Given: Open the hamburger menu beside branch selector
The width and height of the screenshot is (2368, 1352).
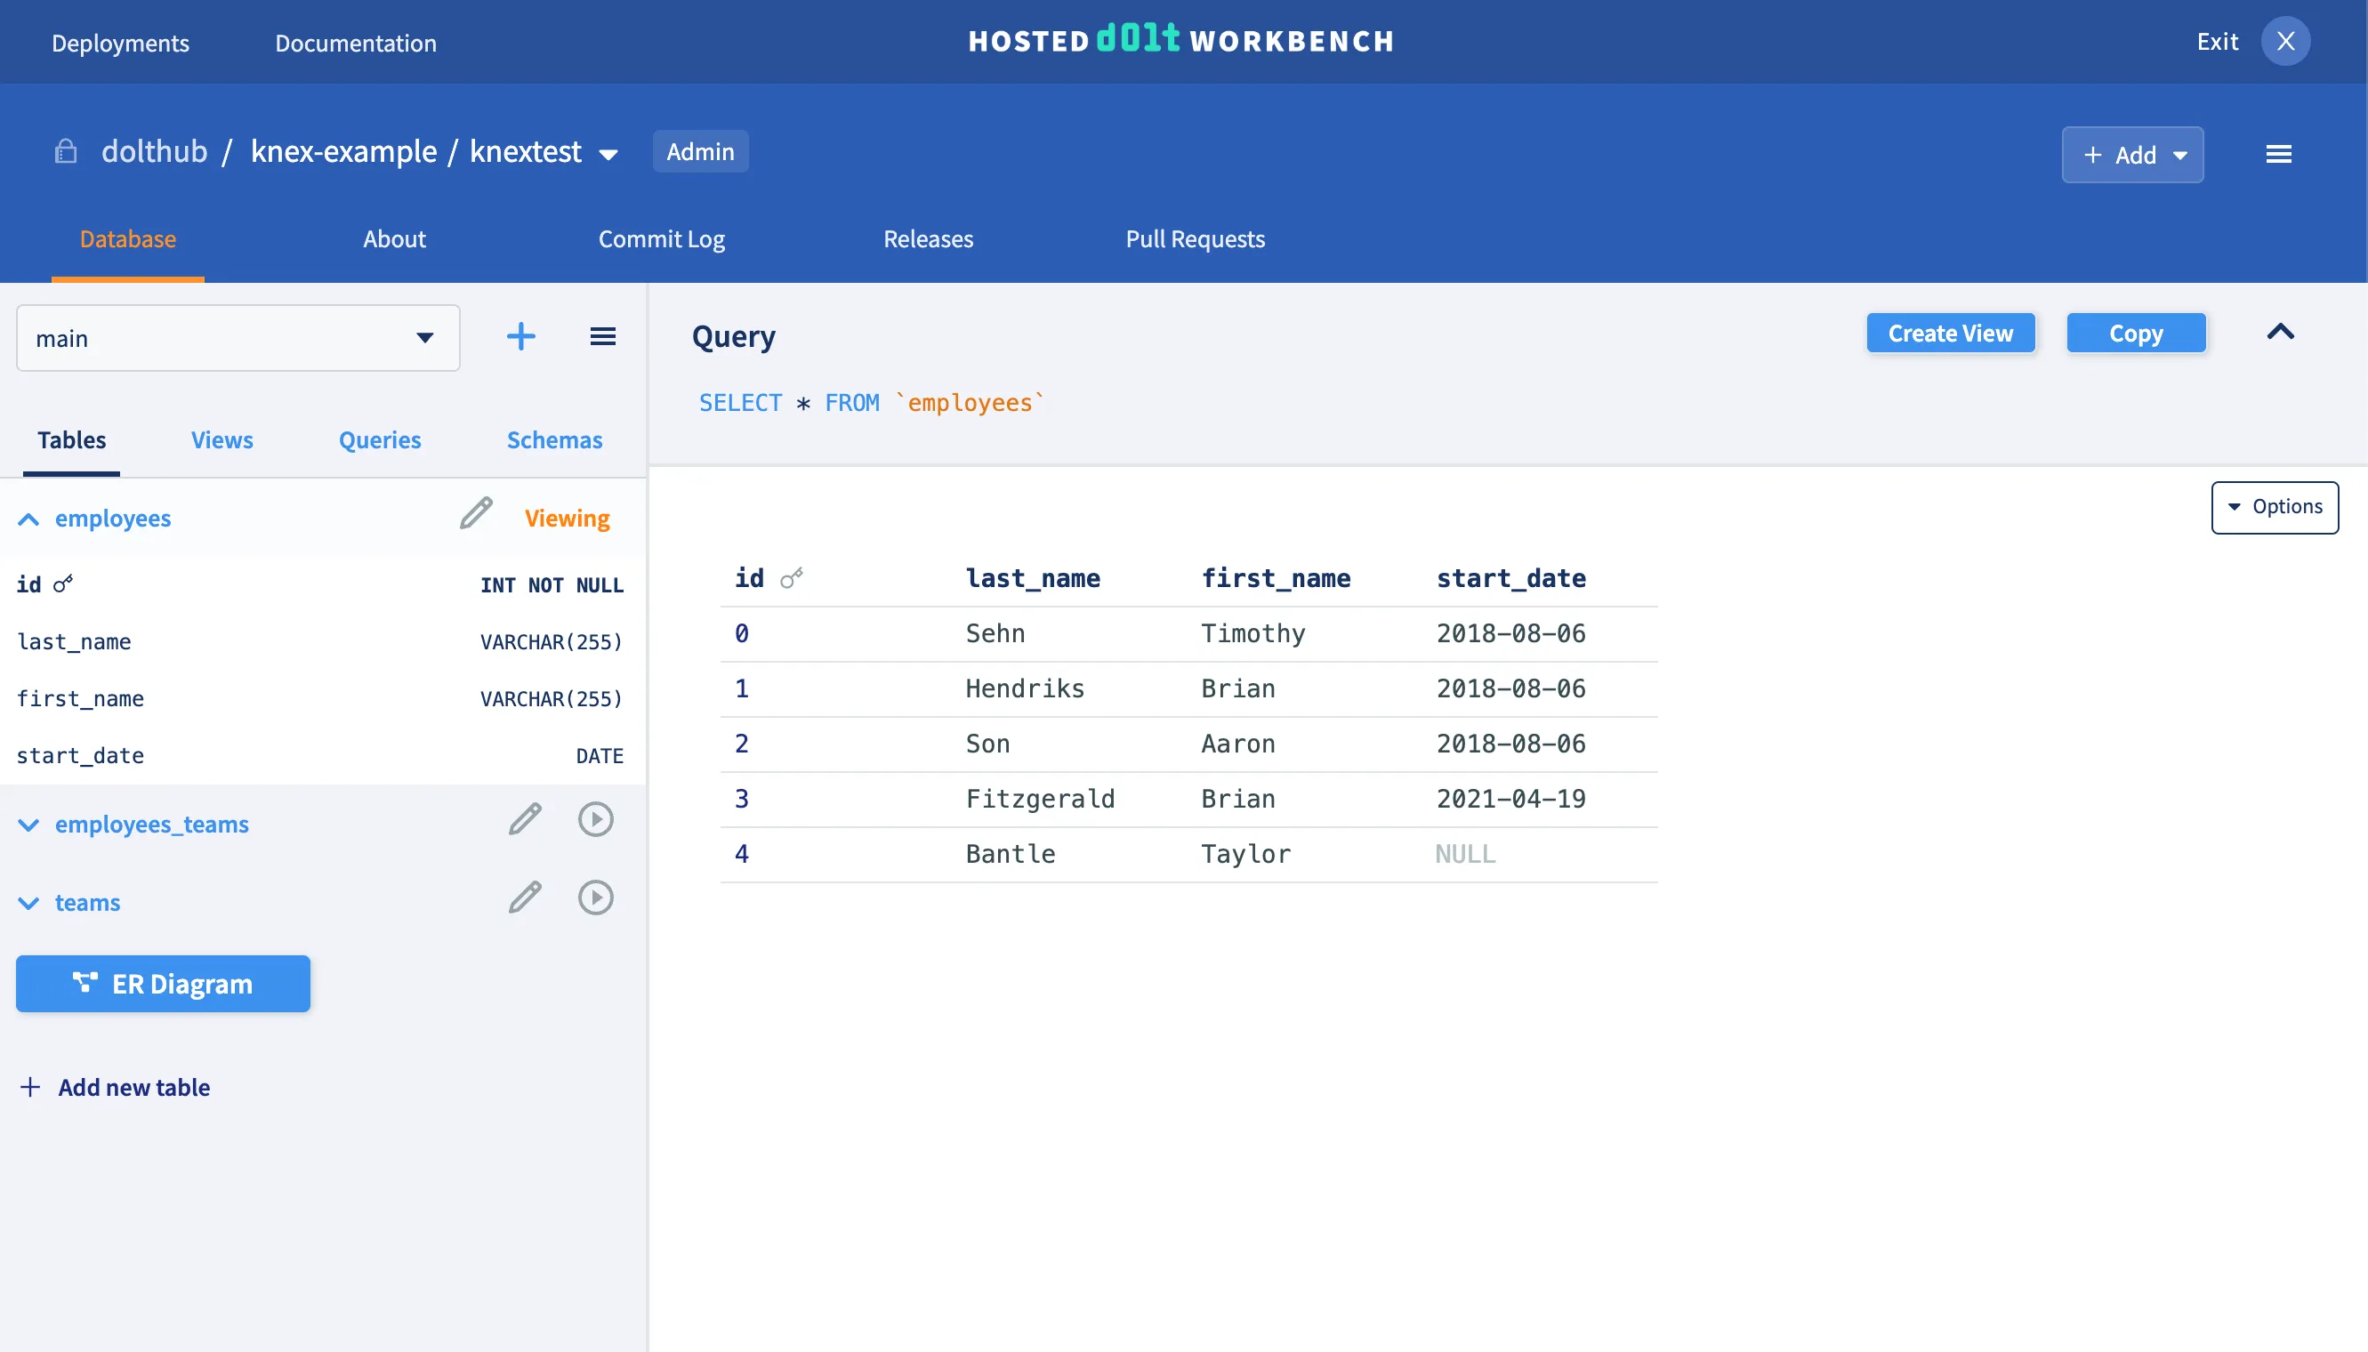Looking at the screenshot, I should click(603, 336).
